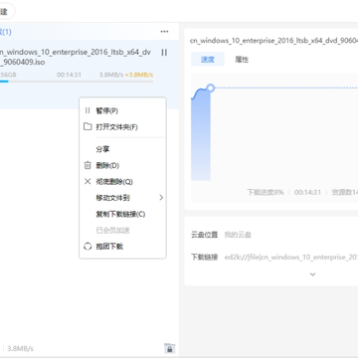The image size is (358, 358).
Task: Select 分享 in the context menu
Action: 102,149
